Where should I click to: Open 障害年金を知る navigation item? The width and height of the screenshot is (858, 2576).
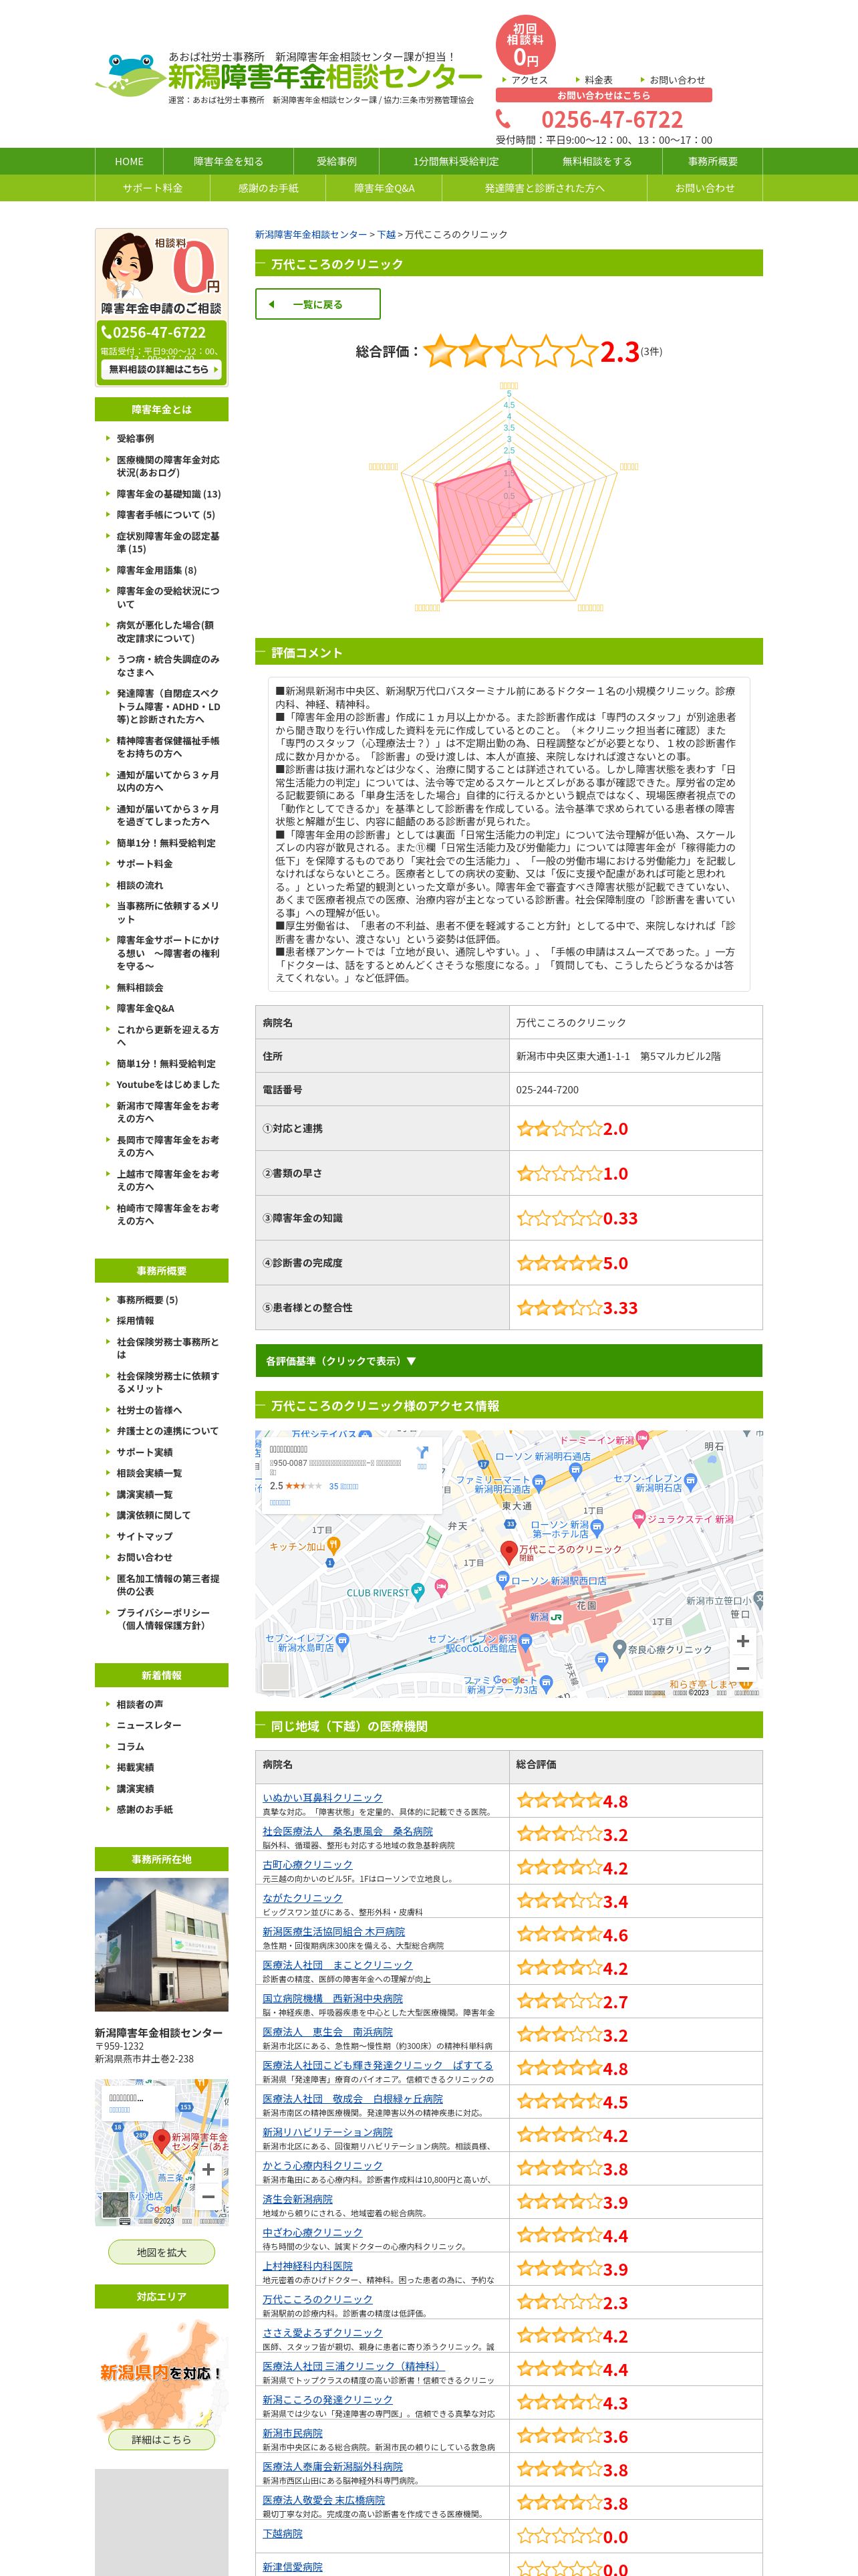coord(229,161)
